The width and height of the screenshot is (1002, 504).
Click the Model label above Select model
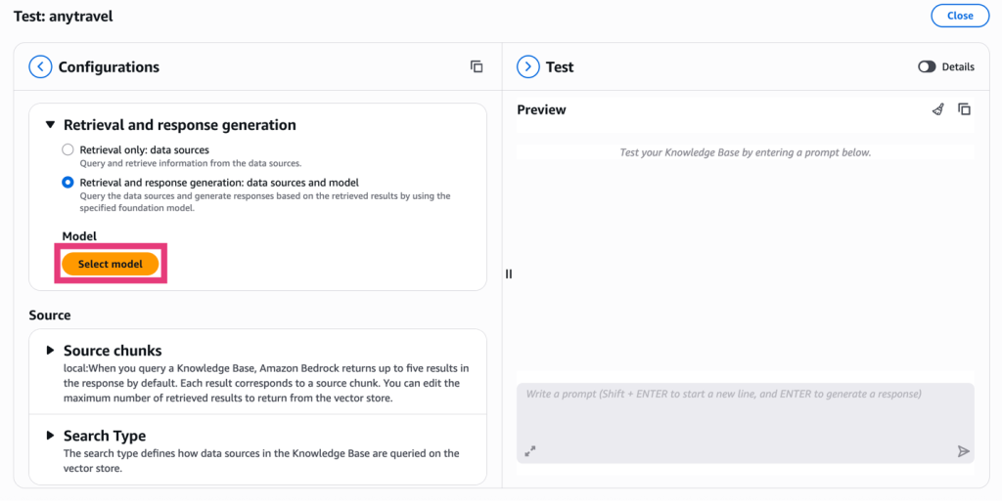click(x=79, y=236)
